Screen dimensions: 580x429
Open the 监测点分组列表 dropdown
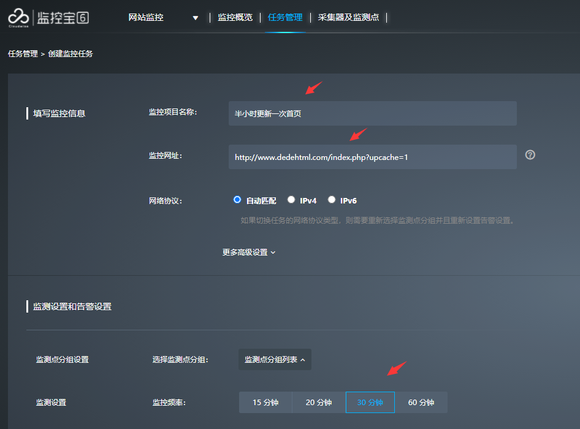point(275,360)
